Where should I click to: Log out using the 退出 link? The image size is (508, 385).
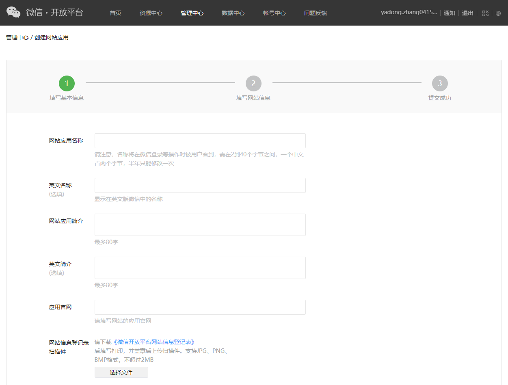[468, 13]
